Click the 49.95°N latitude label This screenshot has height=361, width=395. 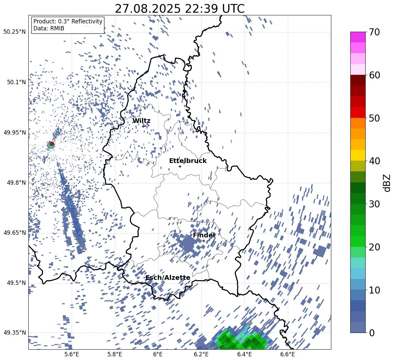tap(15, 133)
